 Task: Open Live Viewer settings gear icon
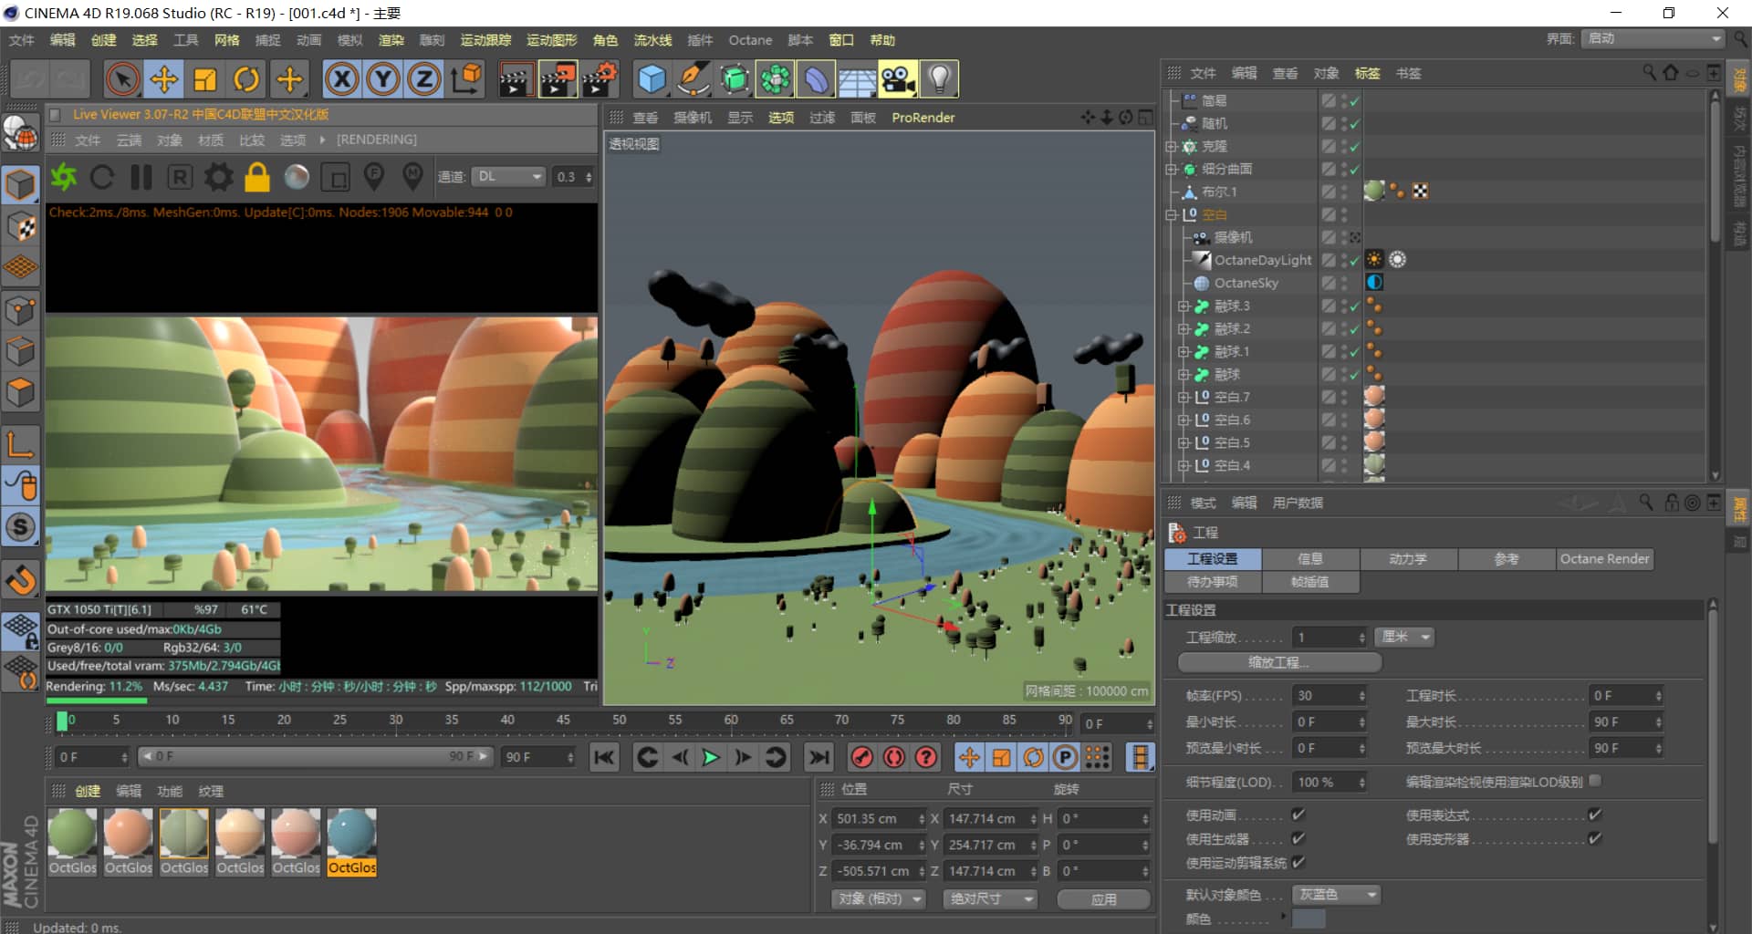(218, 177)
